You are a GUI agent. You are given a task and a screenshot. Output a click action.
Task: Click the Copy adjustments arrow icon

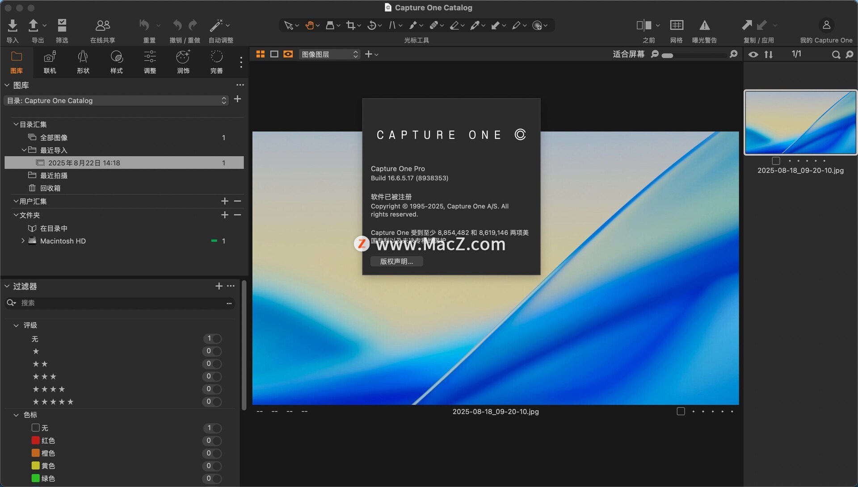click(x=747, y=25)
